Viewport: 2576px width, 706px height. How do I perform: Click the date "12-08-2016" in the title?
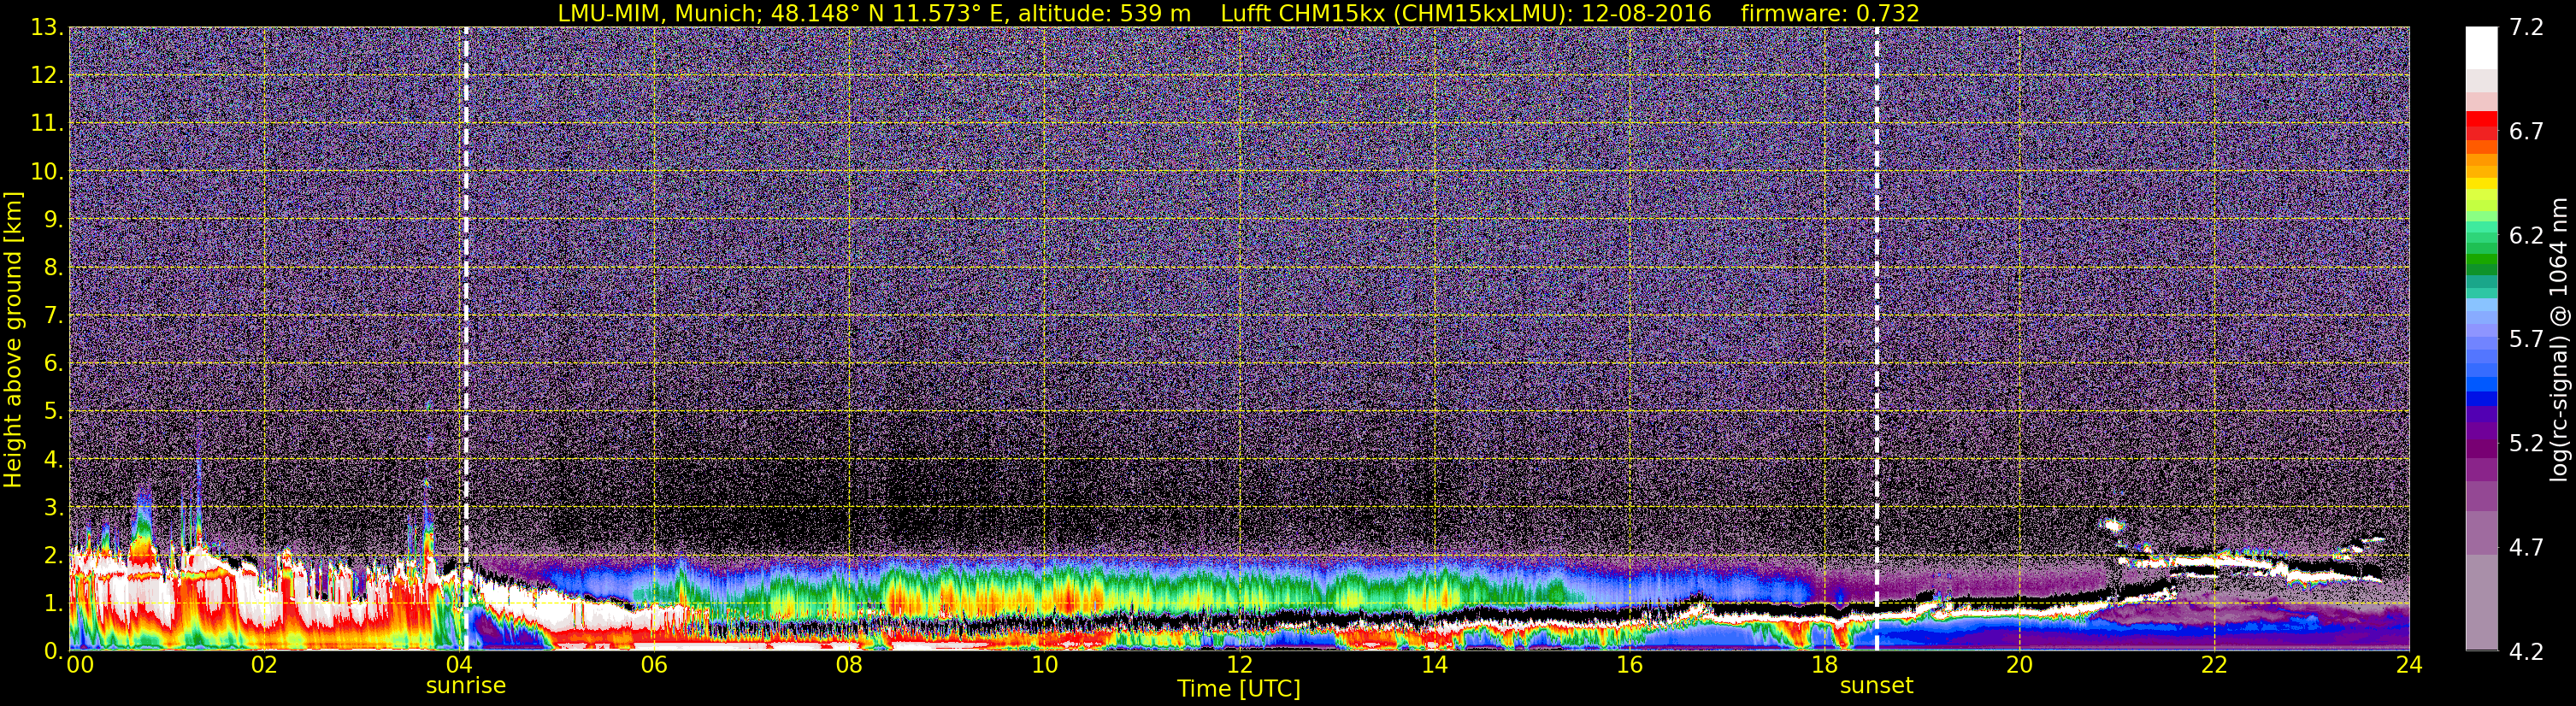[x=1647, y=14]
